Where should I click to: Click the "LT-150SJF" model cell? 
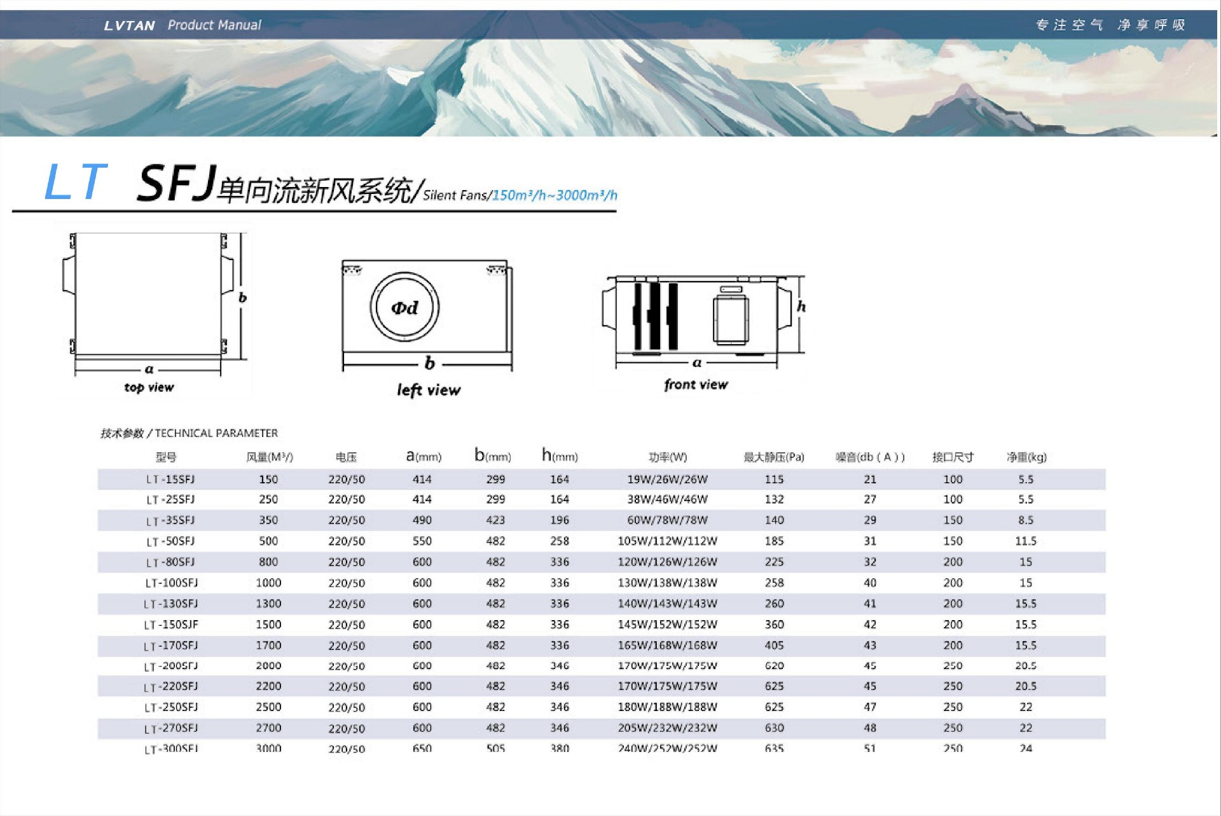pos(171,625)
